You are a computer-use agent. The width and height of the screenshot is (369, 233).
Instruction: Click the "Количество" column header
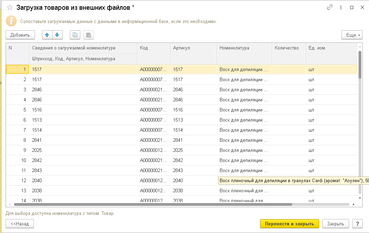[288, 48]
